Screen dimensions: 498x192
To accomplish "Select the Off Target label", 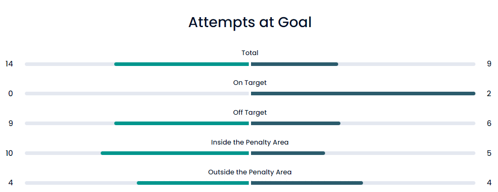I will coord(250,112).
